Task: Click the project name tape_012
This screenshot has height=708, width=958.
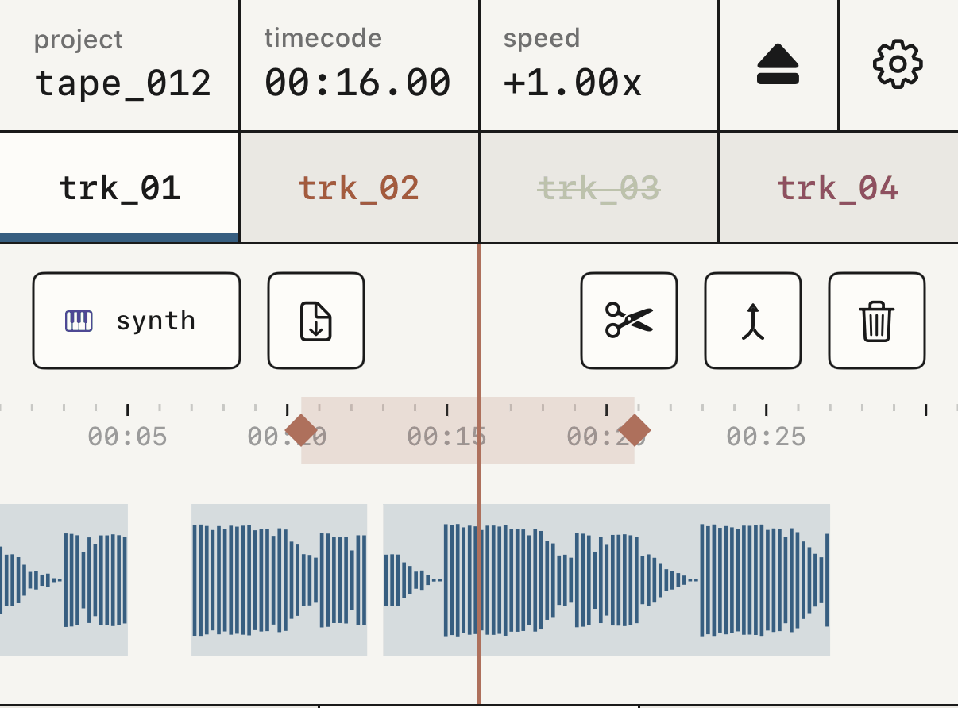Action: [x=123, y=83]
